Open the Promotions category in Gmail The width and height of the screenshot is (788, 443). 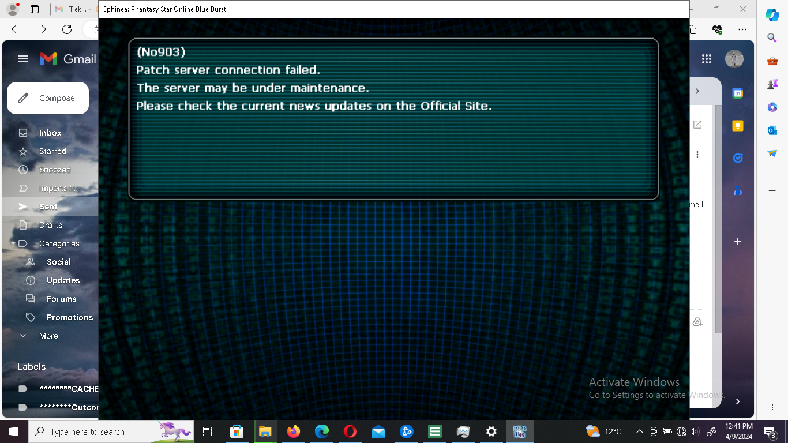(x=70, y=317)
